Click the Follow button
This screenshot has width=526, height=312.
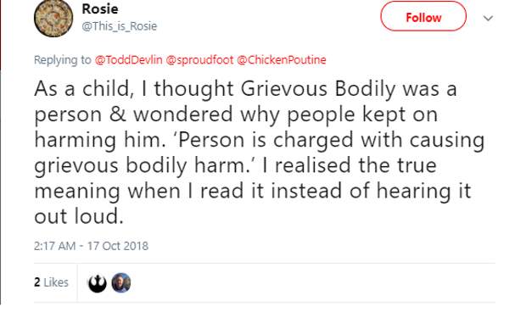tap(423, 16)
